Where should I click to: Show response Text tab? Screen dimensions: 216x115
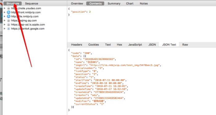108,45
